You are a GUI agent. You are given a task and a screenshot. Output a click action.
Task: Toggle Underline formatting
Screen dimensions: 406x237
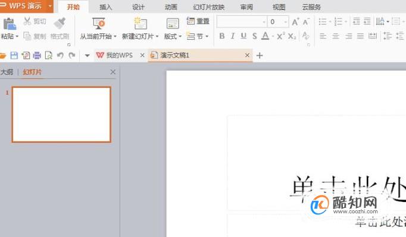click(x=243, y=36)
